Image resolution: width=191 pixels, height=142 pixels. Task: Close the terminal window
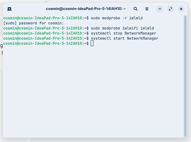[x=181, y=9]
